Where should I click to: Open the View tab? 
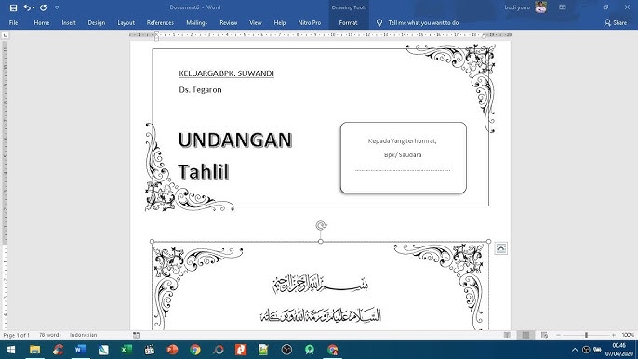point(256,23)
